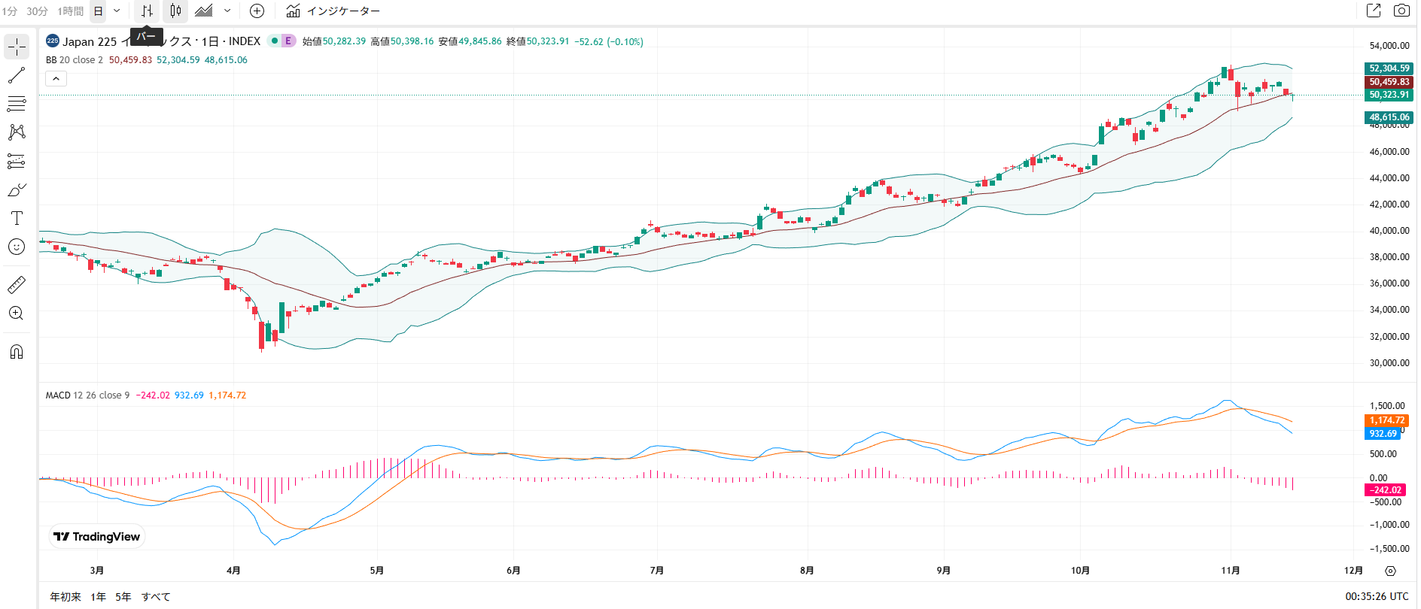Toggle magnet mode on the sidebar
1421x609 pixels.
[x=17, y=352]
